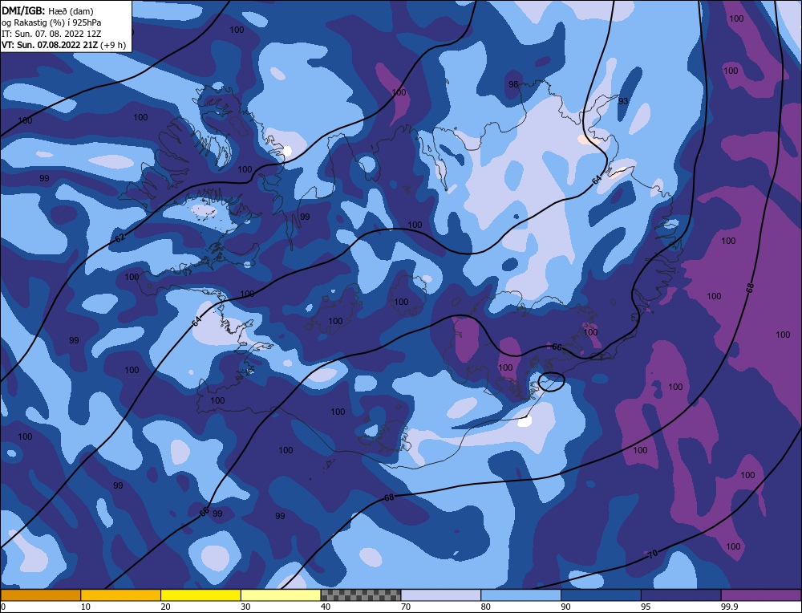Screen dimensions: 802x613
Task: Click the 'DMI/IGB: Hæð (dam)' title line
Action: pyautogui.click(x=47, y=10)
